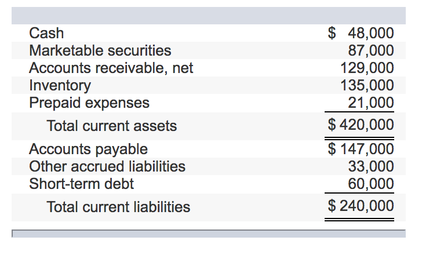This screenshot has width=422, height=255.
Task: Select Marketable securities label
Action: click(100, 50)
